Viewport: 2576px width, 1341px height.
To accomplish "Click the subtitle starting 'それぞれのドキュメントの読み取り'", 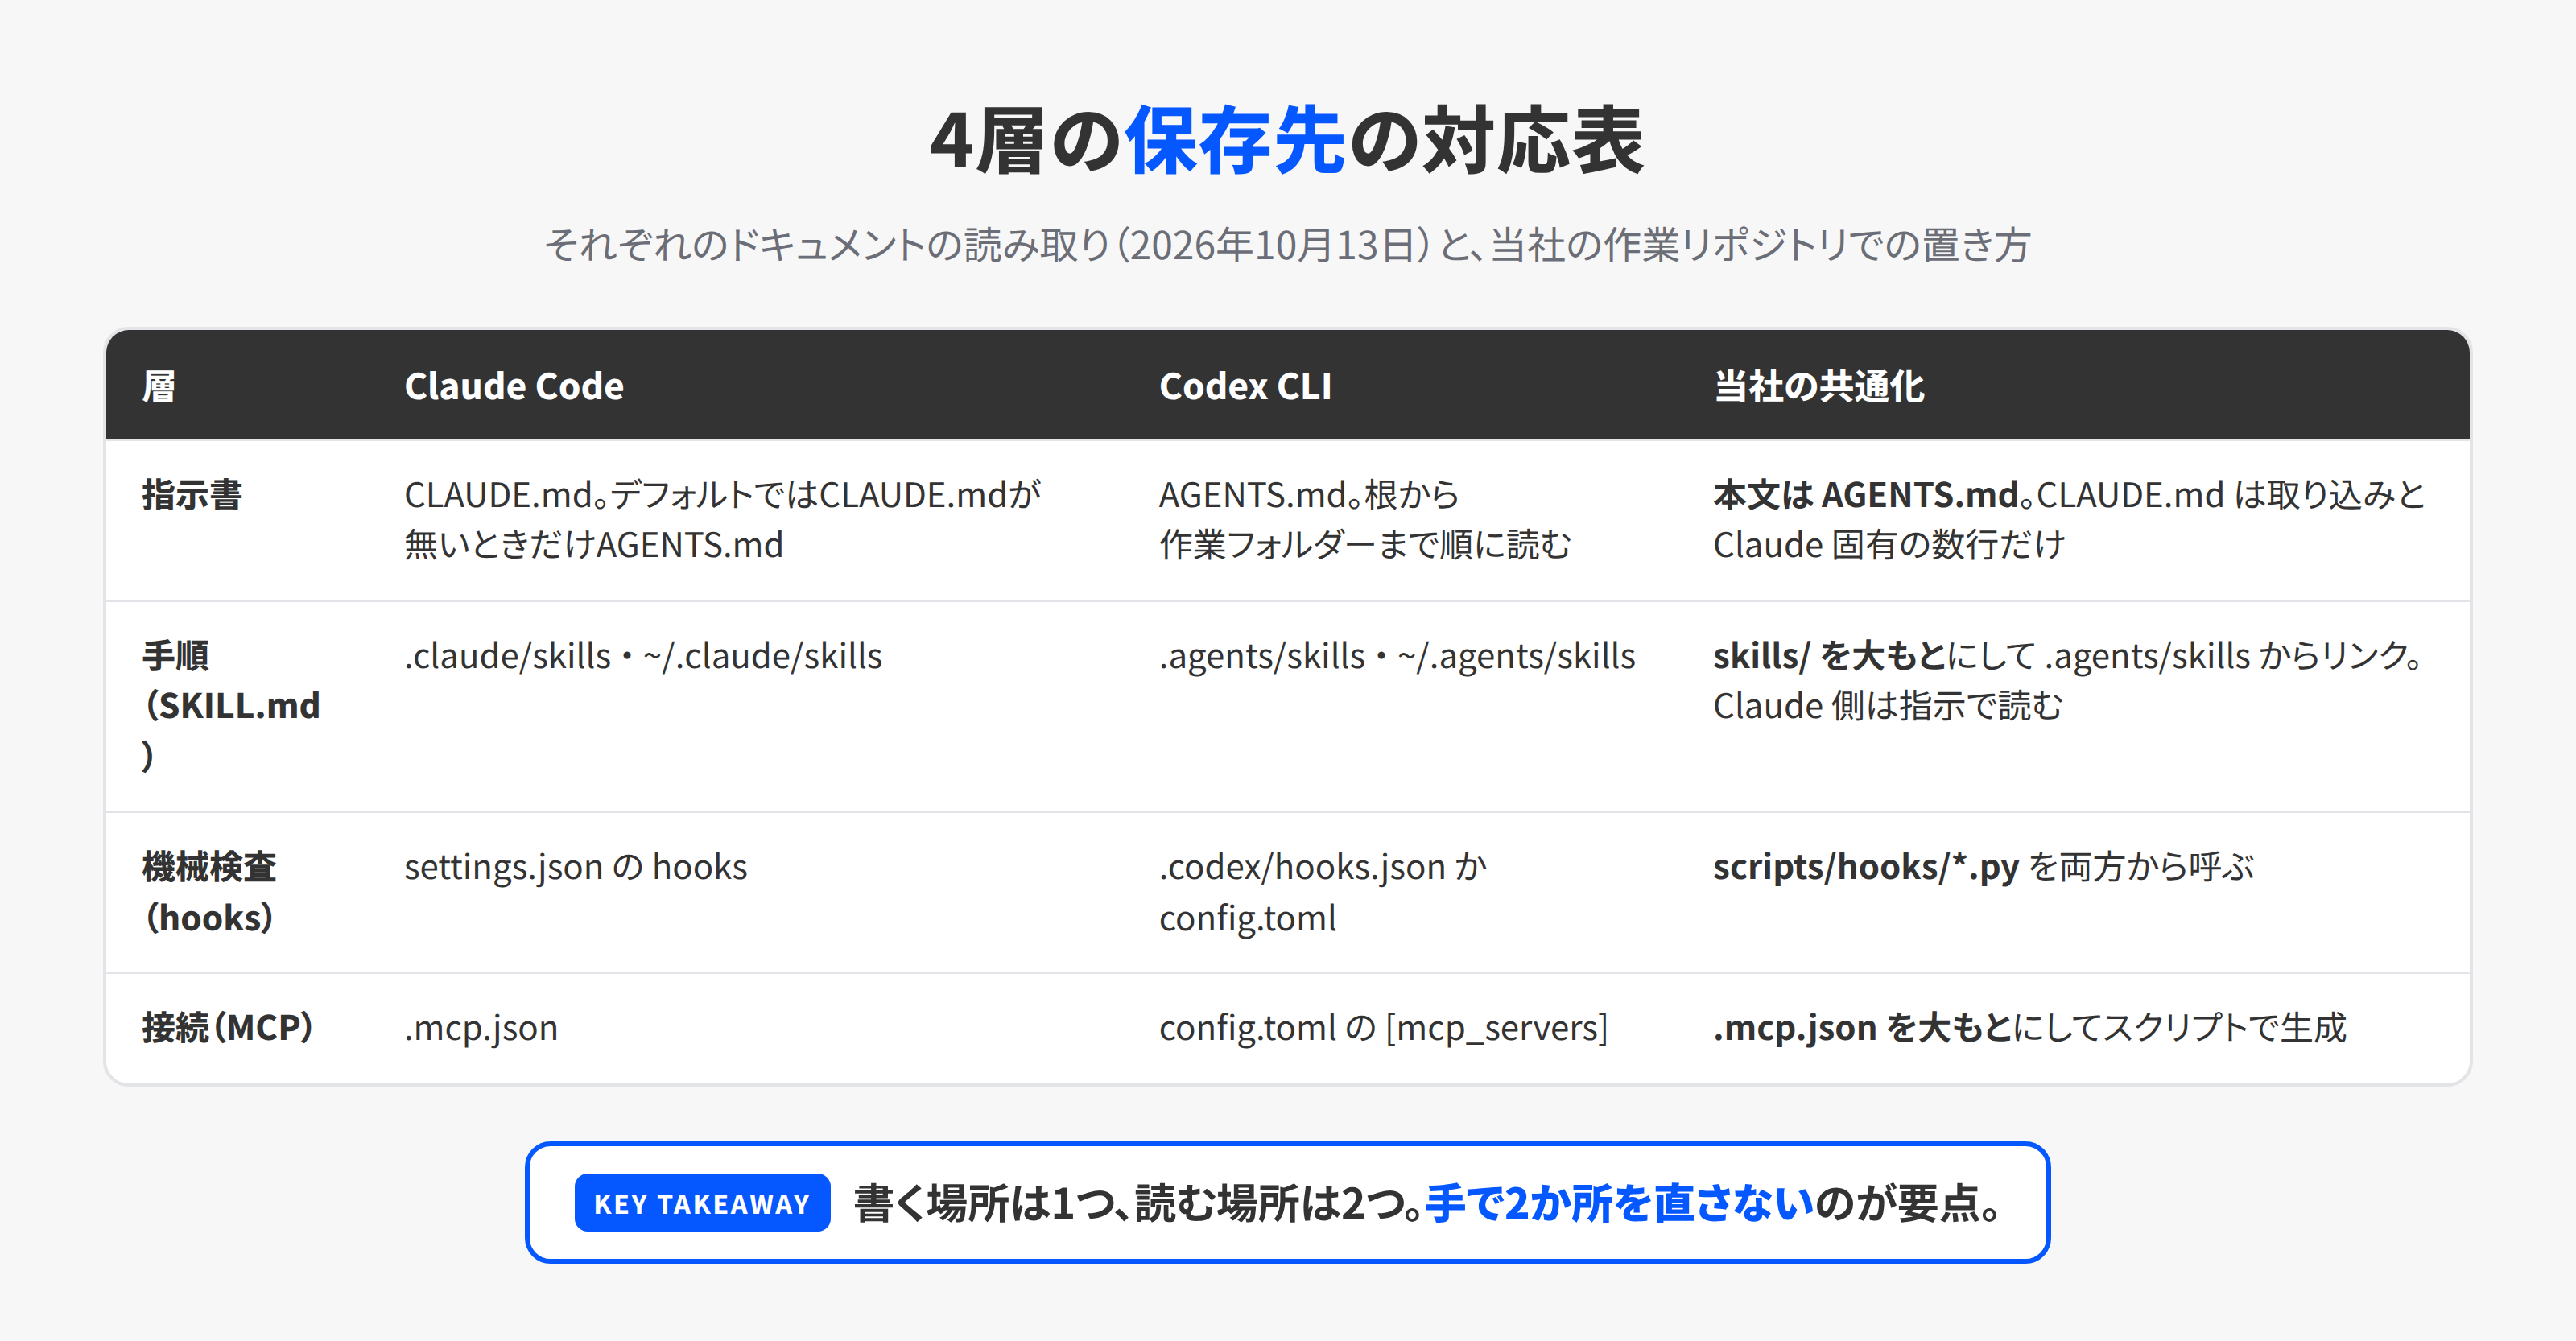I will coord(1287,245).
